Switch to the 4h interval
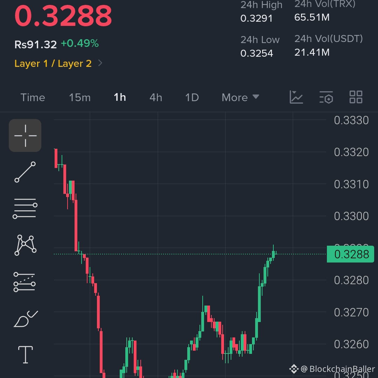 [156, 98]
